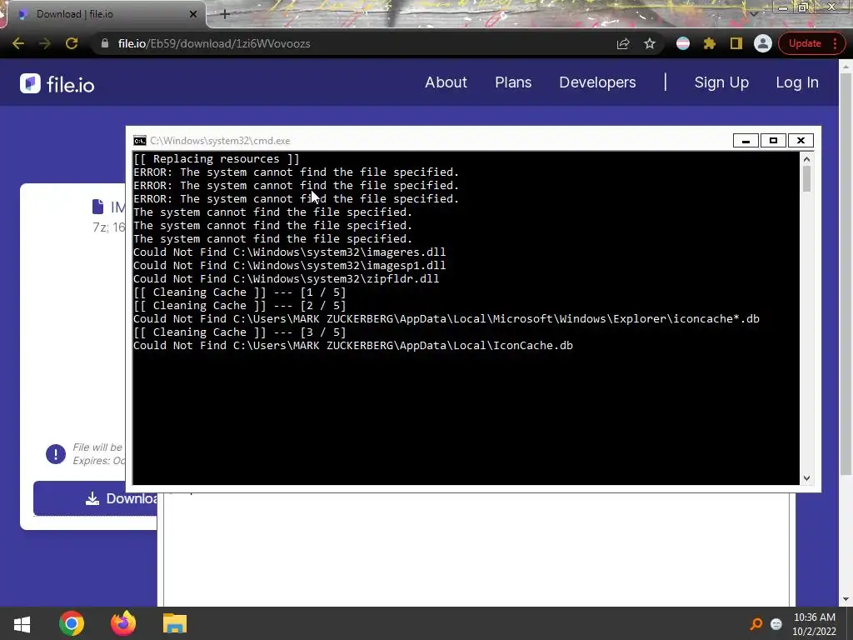853x640 pixels.
Task: Click the cmd scrollbar thumb
Action: 806,179
